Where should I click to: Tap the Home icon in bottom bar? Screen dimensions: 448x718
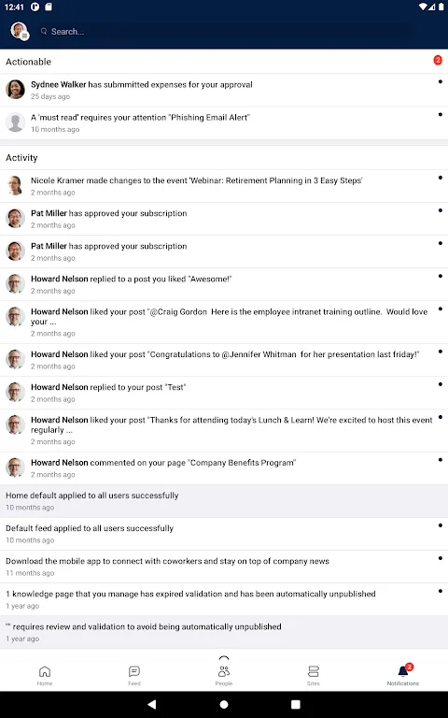45,675
